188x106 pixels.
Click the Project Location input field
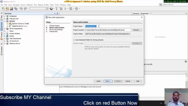click(108, 30)
